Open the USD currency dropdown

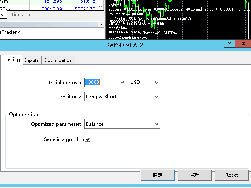144,82
